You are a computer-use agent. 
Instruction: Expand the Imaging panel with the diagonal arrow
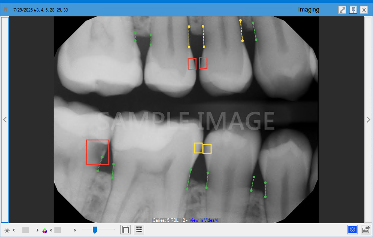342,10
